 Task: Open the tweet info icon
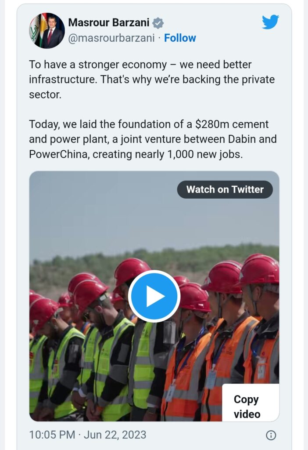pos(271,435)
